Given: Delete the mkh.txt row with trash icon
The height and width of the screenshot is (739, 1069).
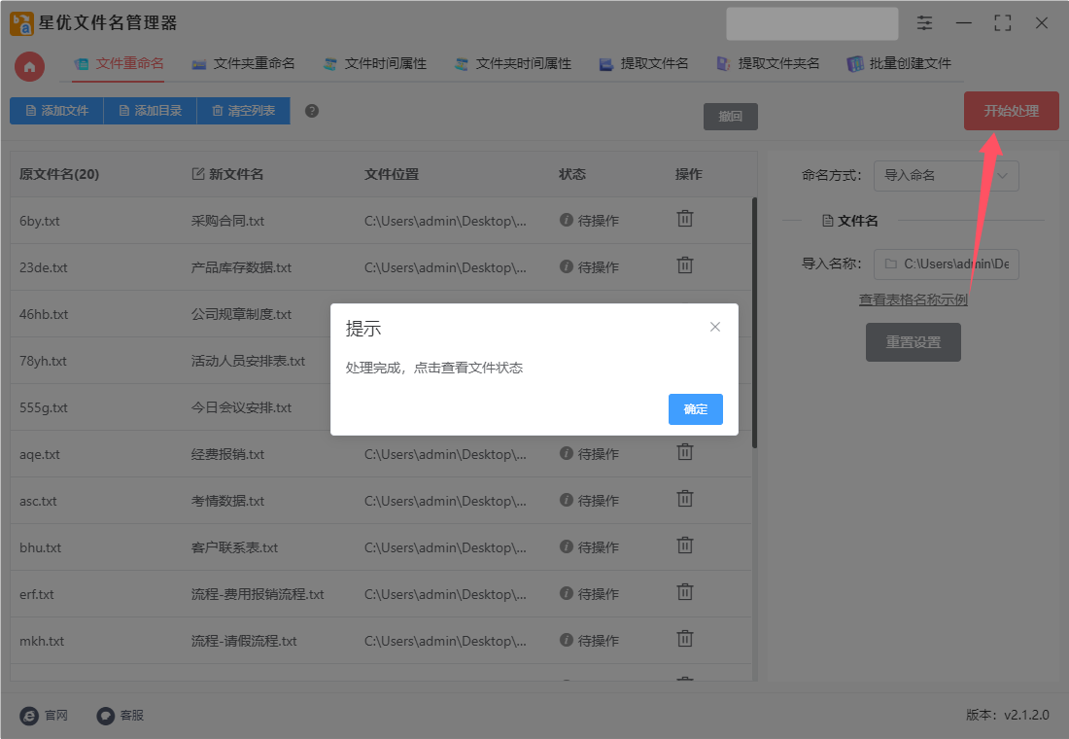Looking at the screenshot, I should click(x=684, y=639).
